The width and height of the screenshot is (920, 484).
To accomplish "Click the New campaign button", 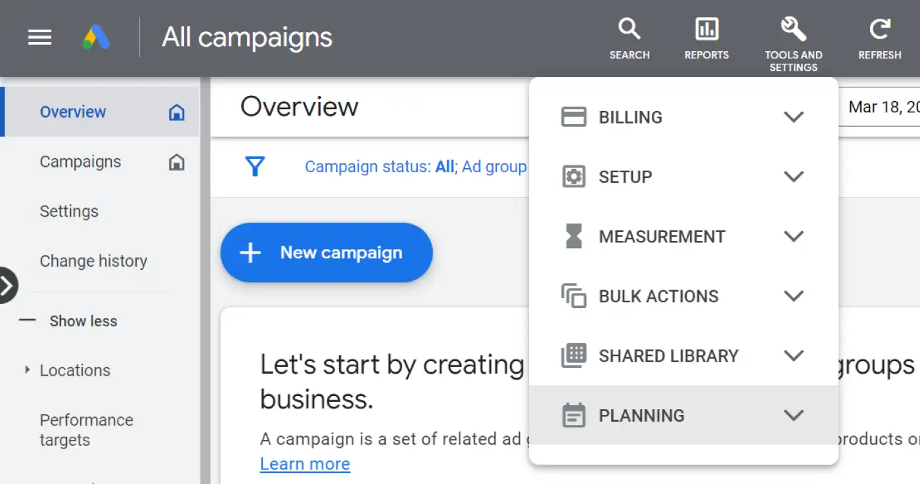I will [327, 253].
